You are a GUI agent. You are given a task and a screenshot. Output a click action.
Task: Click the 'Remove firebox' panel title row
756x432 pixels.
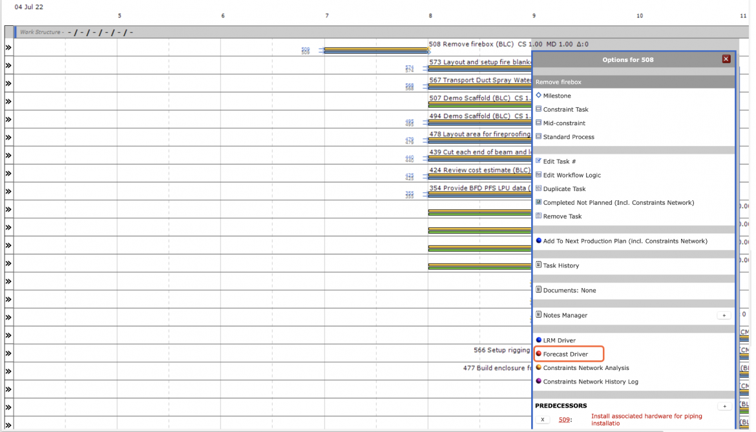pos(633,82)
